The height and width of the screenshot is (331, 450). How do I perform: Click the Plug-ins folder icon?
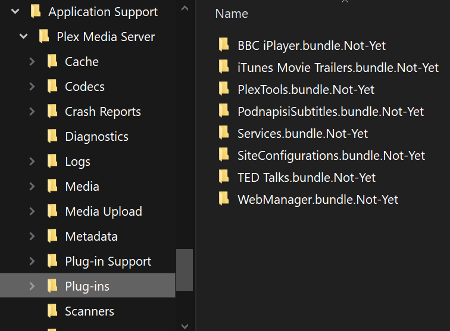tap(52, 286)
